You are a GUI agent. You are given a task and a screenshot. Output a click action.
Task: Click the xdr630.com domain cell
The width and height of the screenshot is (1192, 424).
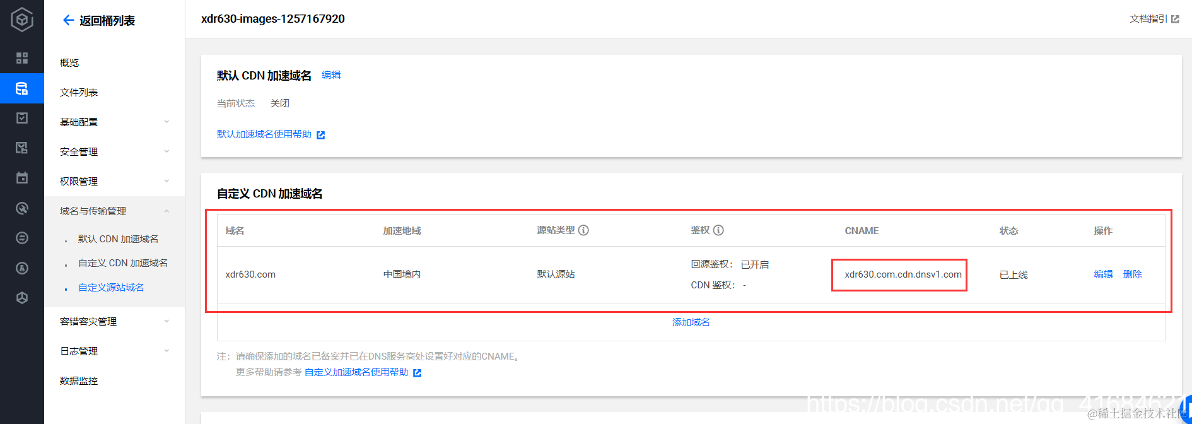tap(250, 274)
